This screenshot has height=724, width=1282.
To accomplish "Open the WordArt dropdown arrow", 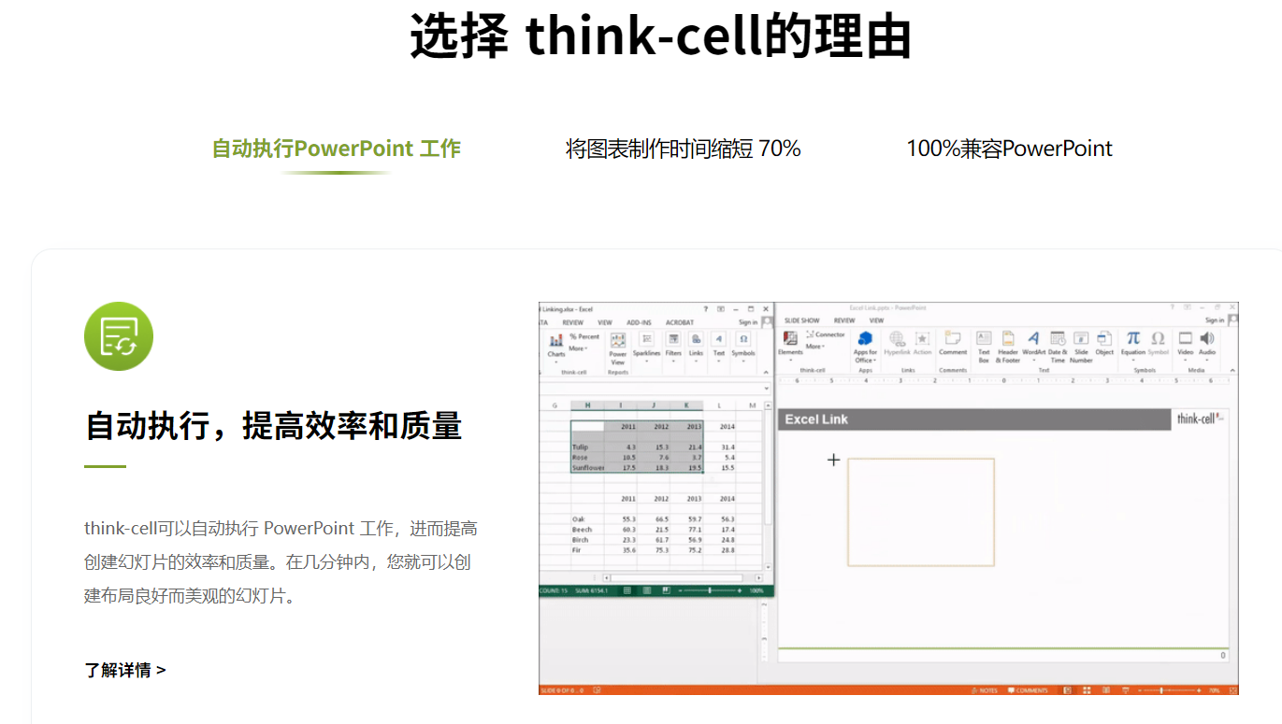I will [x=1033, y=361].
